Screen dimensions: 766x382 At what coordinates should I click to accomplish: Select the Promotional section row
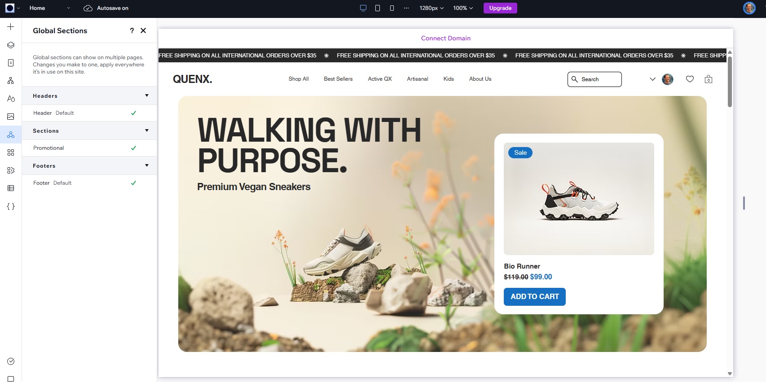coord(89,148)
